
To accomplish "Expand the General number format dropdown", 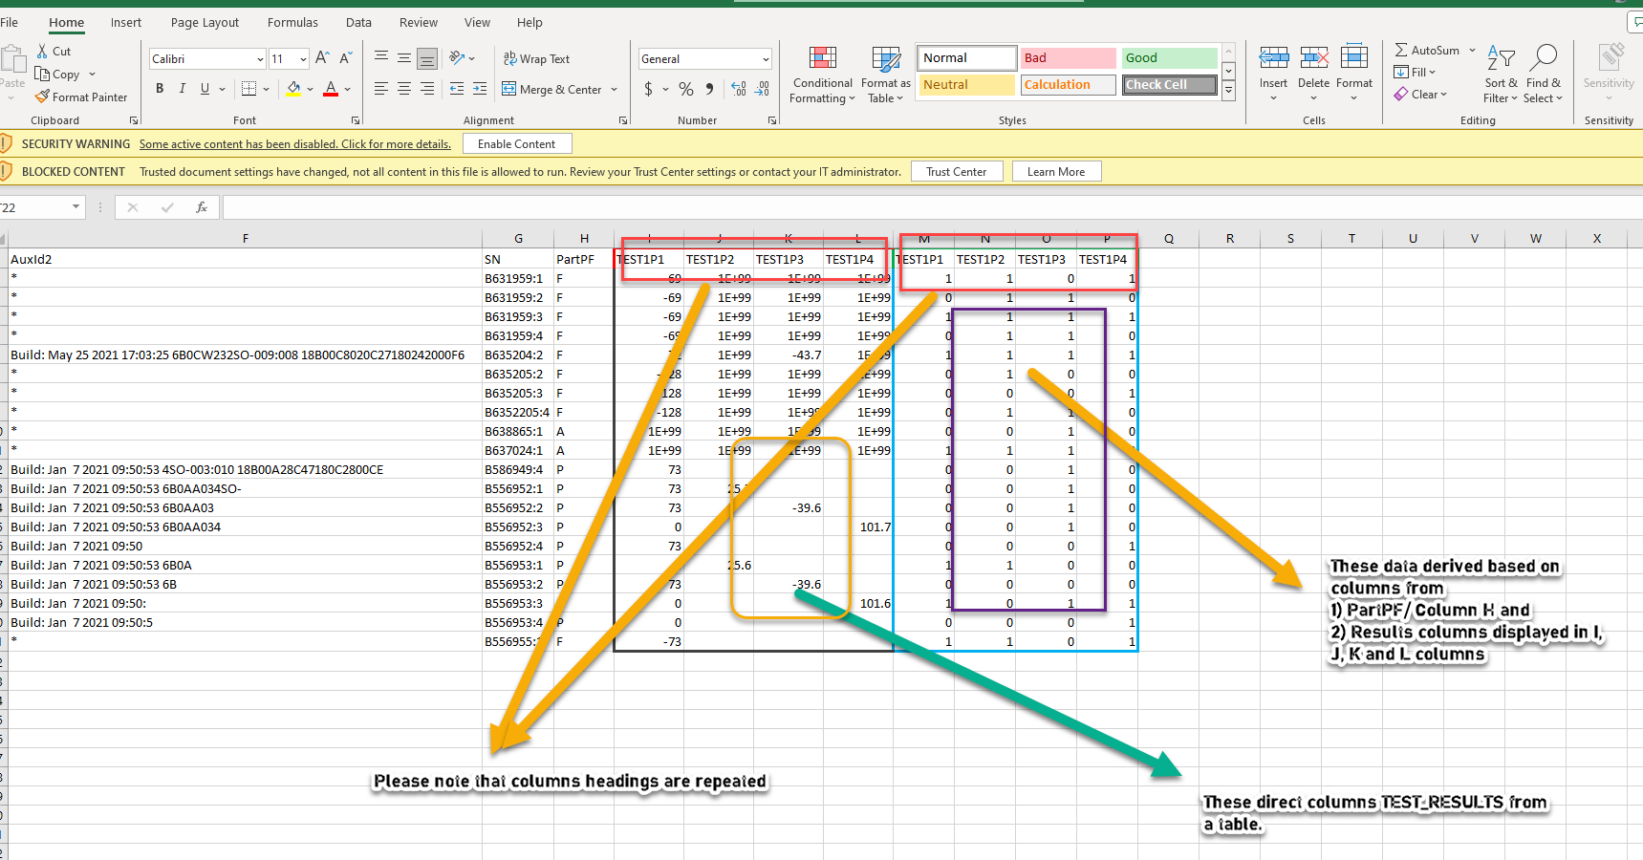I will coord(766,59).
